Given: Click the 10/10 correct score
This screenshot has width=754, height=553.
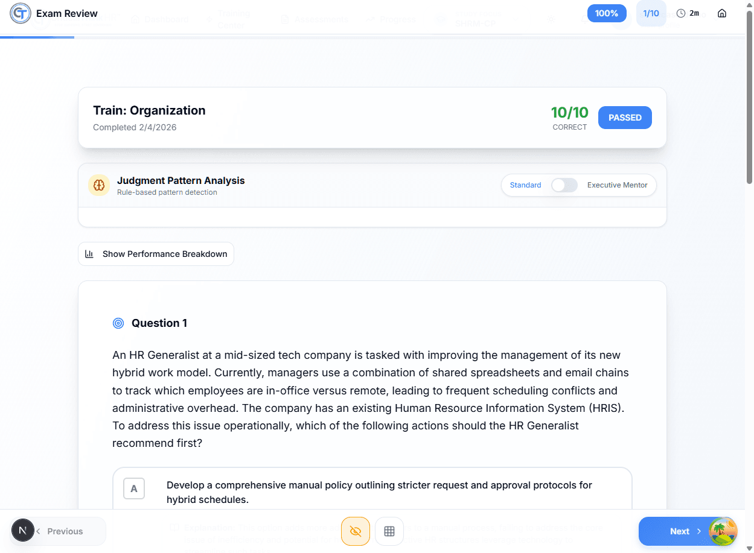Looking at the screenshot, I should [569, 112].
